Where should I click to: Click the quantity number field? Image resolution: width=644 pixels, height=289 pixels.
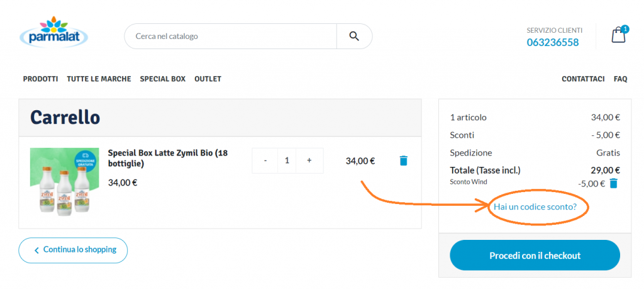pyautogui.click(x=287, y=161)
